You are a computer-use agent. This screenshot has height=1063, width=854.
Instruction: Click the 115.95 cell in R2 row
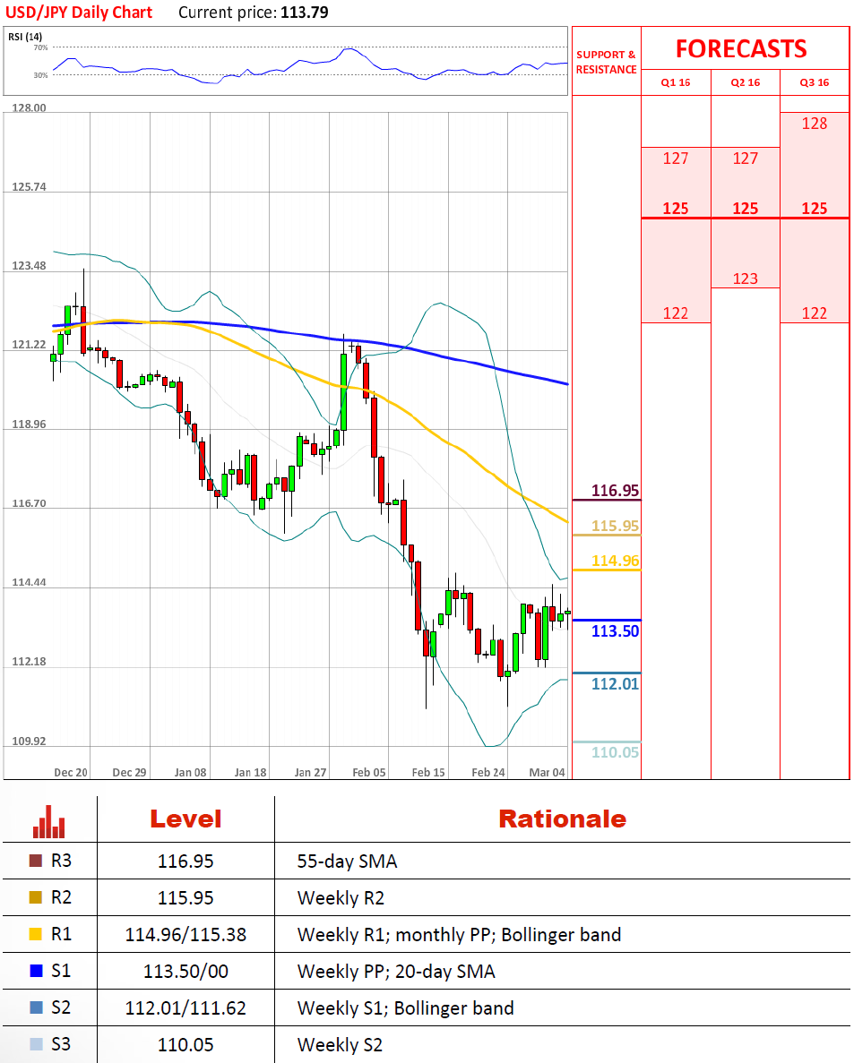coord(185,897)
